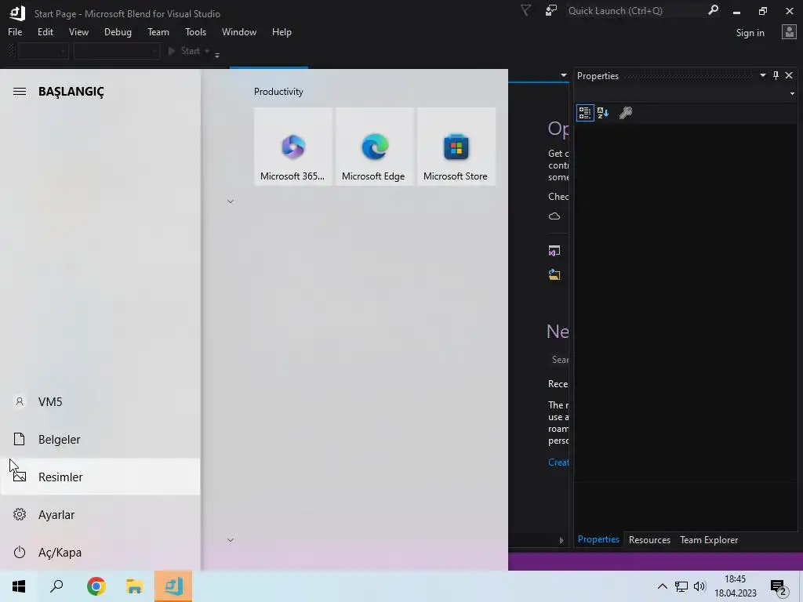This screenshot has width=803, height=602.
Task: Click Sign in link
Action: click(x=750, y=33)
